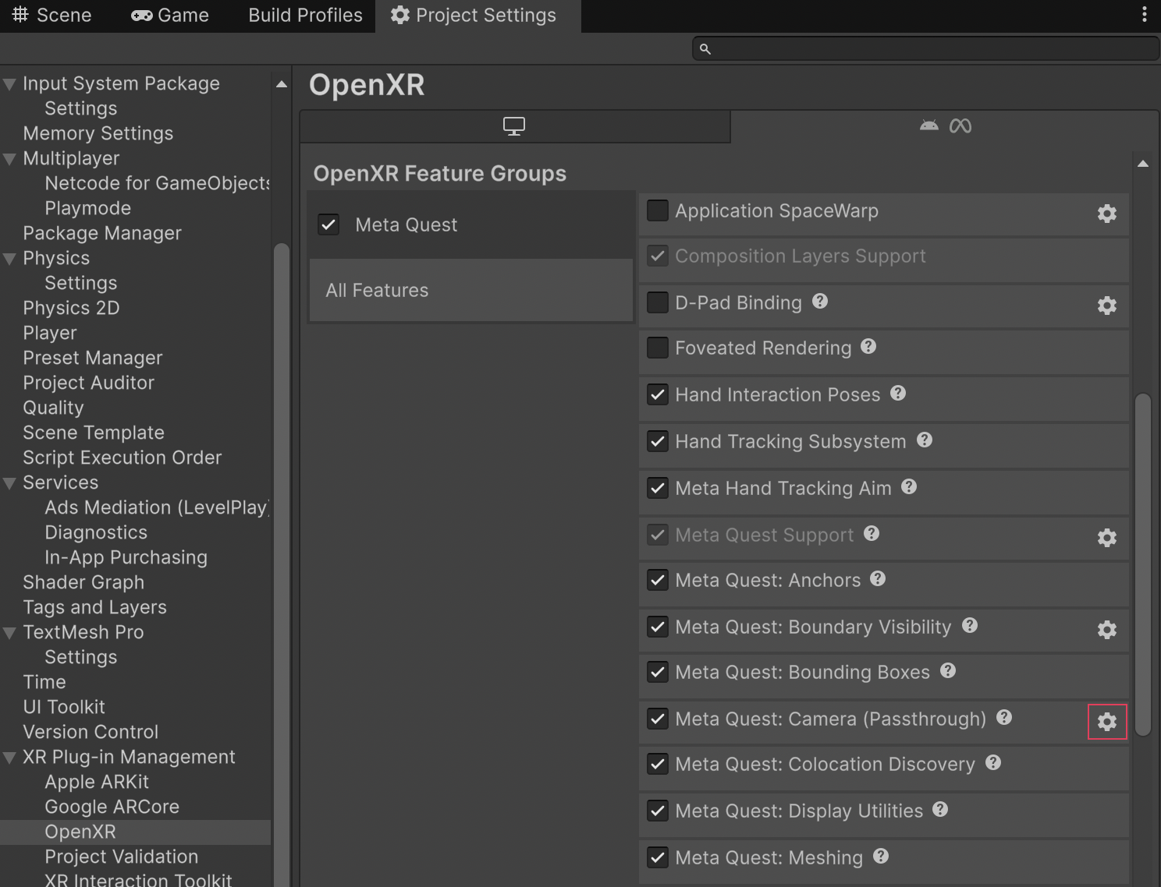This screenshot has height=887, width=1161.
Task: Click the Foveated Rendering help icon
Action: tap(868, 346)
